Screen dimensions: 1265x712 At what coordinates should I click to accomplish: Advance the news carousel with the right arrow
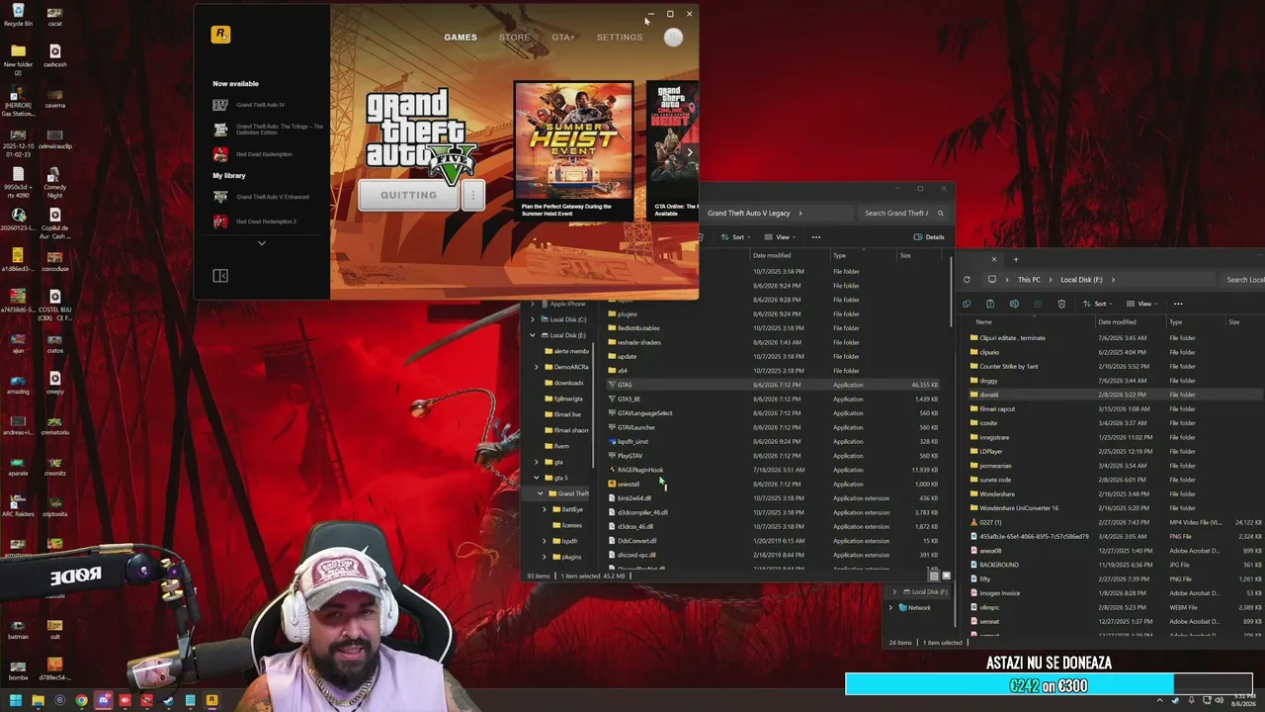pos(690,152)
